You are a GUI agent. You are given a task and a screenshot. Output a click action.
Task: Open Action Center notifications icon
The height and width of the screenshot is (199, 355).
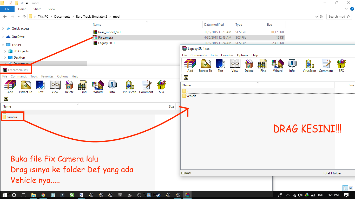pyautogui.click(x=346, y=195)
